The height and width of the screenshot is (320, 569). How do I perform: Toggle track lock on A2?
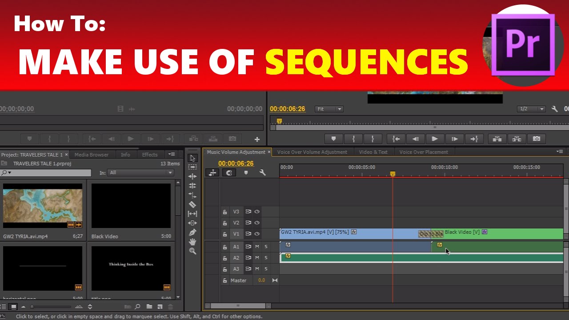click(225, 258)
